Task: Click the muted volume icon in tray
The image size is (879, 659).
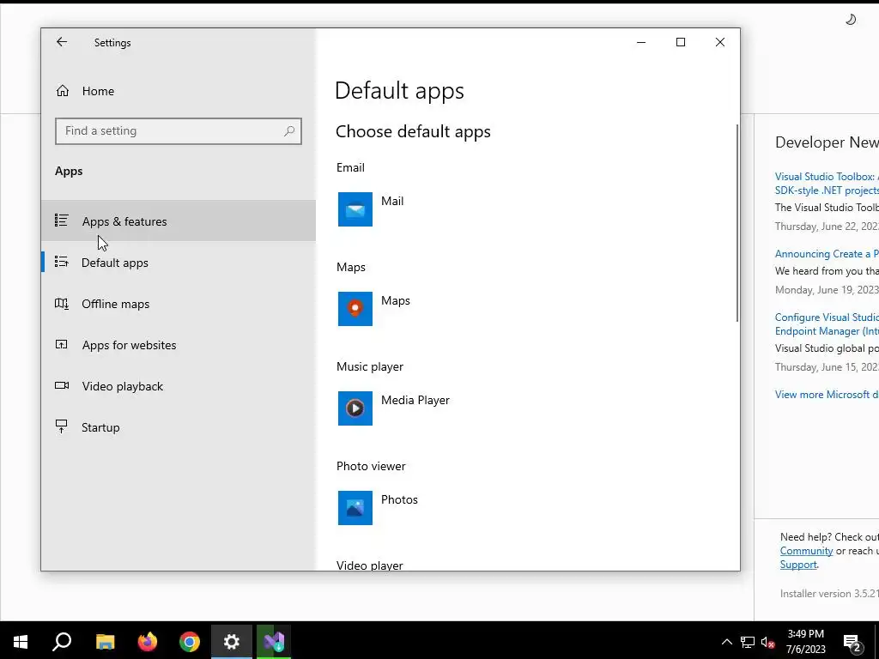Action: (x=768, y=642)
